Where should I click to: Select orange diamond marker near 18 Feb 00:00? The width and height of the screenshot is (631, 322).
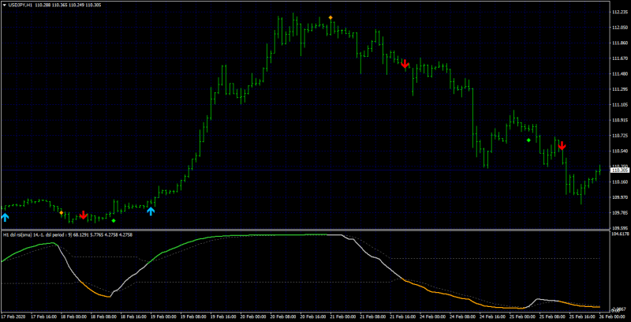point(62,212)
